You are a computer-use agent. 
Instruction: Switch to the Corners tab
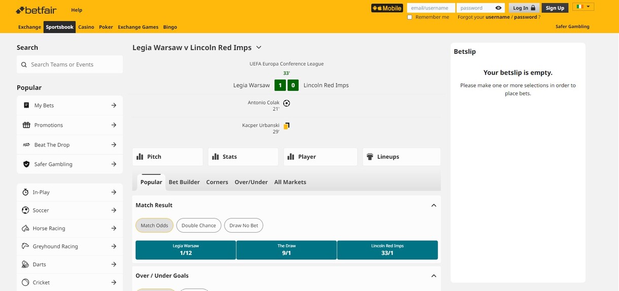(x=217, y=182)
